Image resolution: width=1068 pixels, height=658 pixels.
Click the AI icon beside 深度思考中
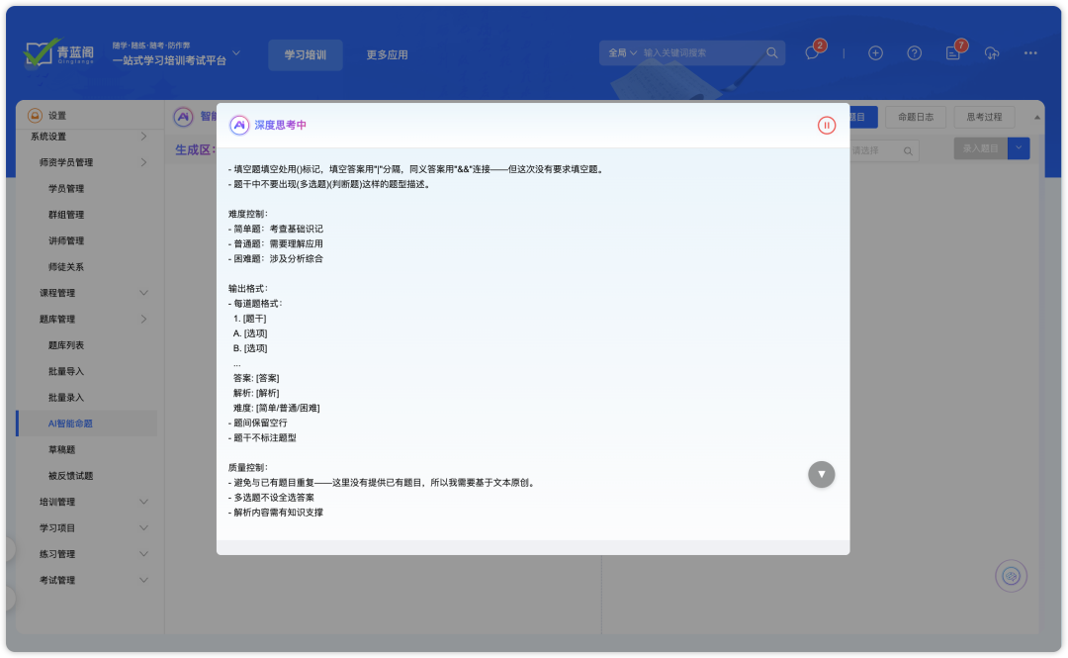tap(237, 125)
